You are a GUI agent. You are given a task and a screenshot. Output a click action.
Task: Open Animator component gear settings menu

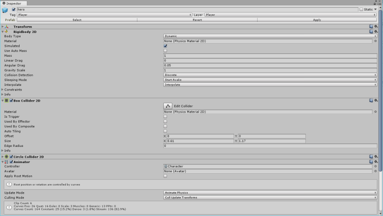(x=376, y=162)
